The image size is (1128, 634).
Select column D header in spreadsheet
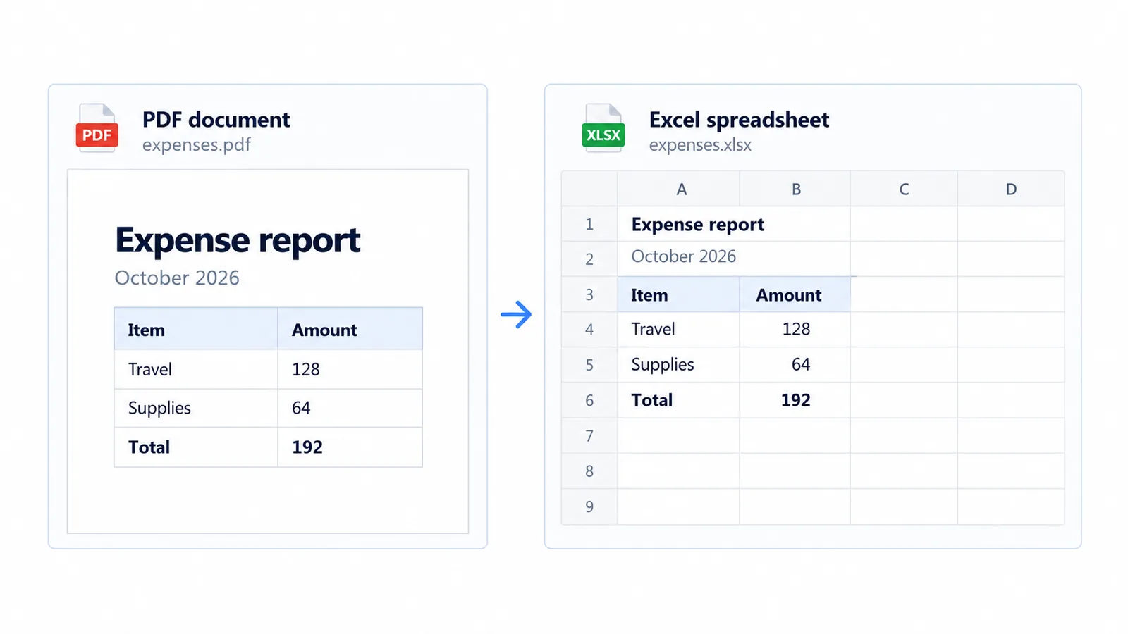[1011, 189]
